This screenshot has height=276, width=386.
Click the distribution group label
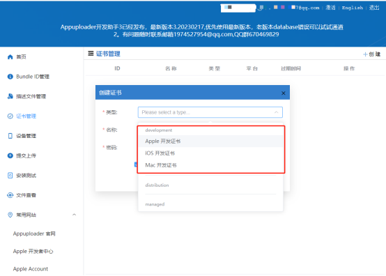pos(157,185)
